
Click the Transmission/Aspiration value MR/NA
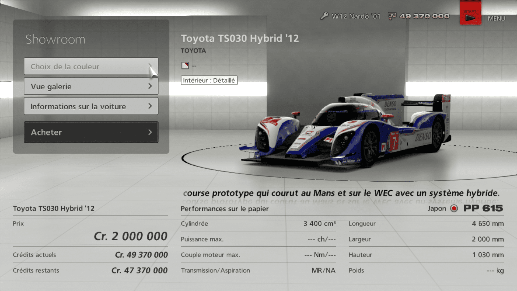[323, 270]
